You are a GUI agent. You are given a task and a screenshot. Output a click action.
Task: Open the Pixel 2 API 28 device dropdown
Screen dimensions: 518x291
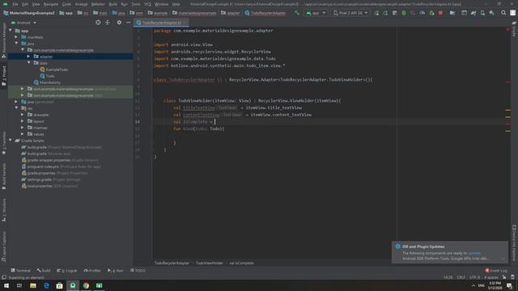(350, 13)
